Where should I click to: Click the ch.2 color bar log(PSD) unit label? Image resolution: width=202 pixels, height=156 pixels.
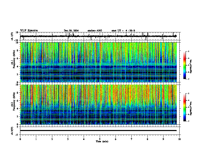[x=191, y=109]
